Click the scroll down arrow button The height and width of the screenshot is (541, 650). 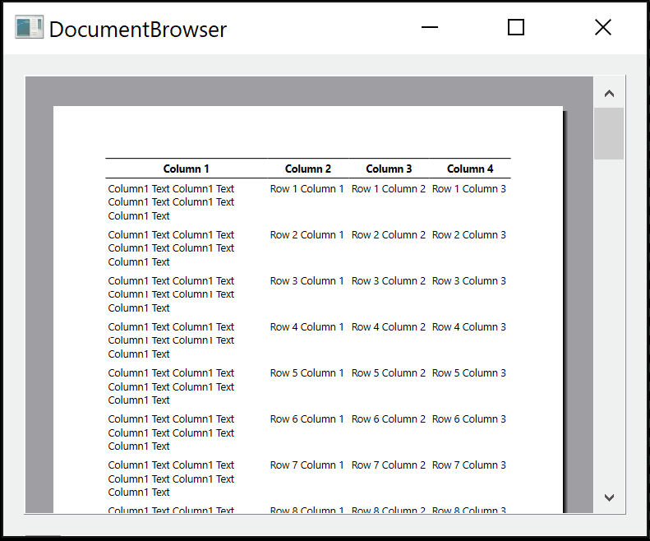click(x=609, y=497)
